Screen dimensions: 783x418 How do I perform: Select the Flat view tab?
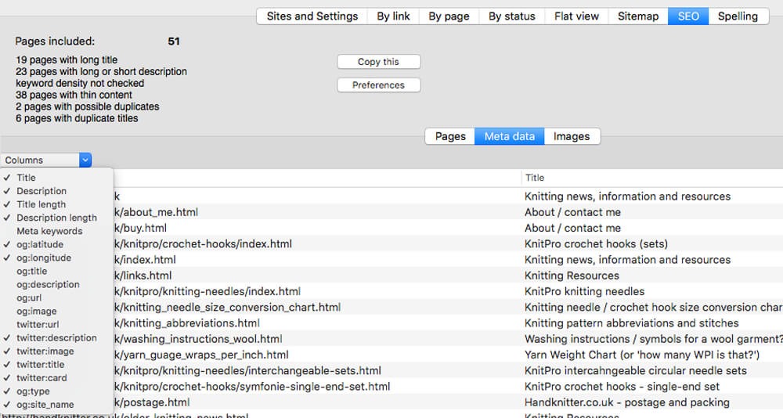(576, 16)
